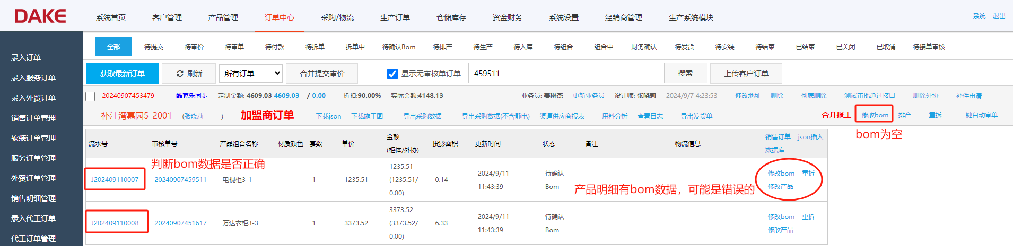Click the 修改地址 link

click(x=747, y=96)
